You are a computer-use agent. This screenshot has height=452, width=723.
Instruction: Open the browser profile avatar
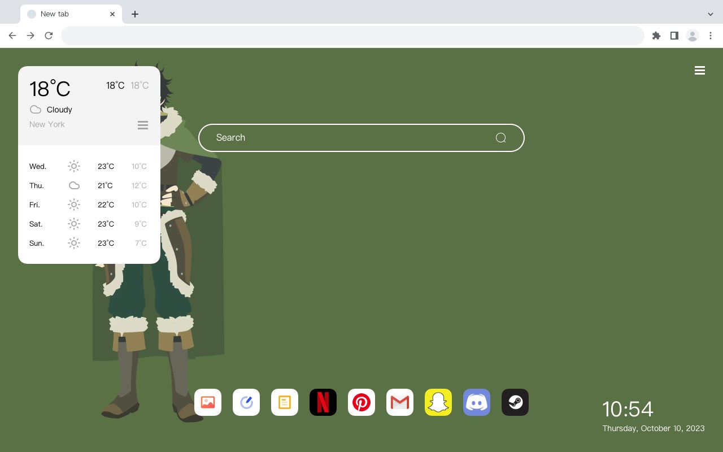click(x=692, y=36)
